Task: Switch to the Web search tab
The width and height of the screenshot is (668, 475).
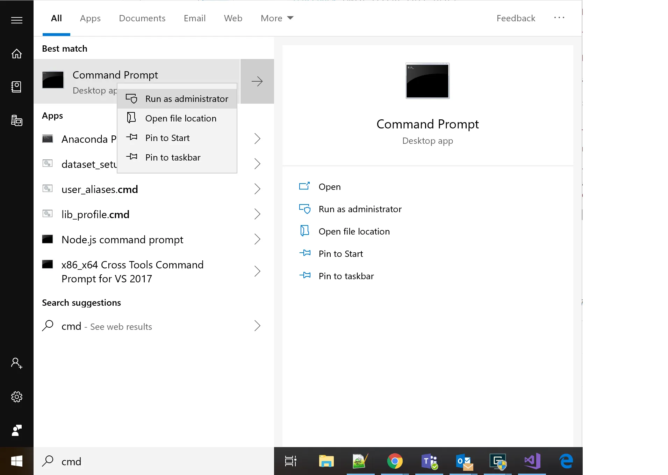Action: (x=233, y=18)
